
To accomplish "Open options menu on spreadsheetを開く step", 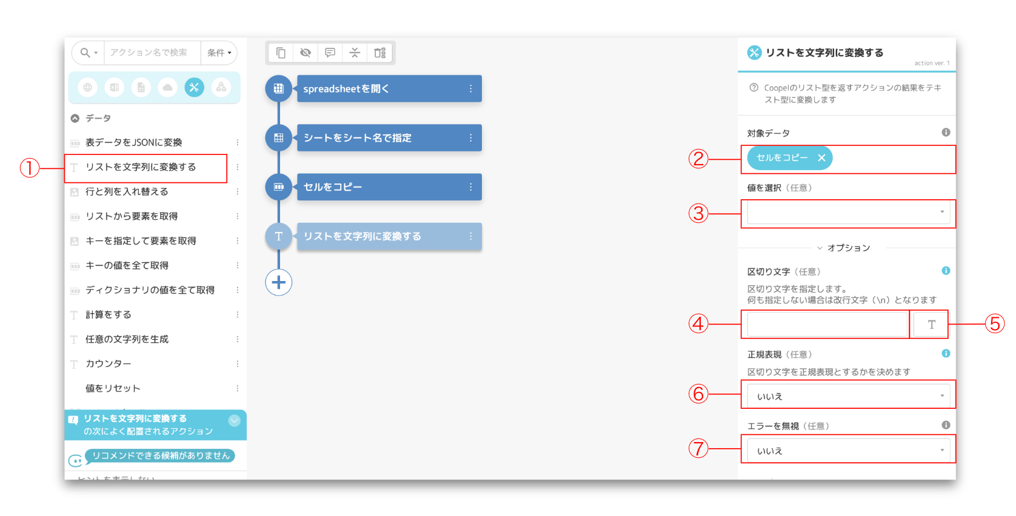I will tap(470, 88).
